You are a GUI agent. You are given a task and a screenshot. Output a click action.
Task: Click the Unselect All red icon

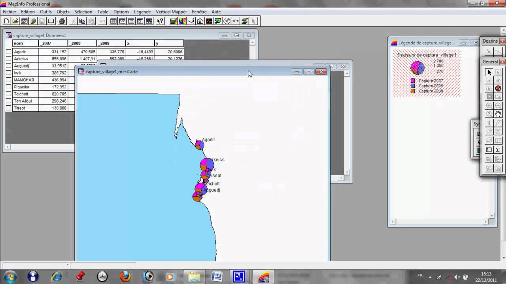498,88
